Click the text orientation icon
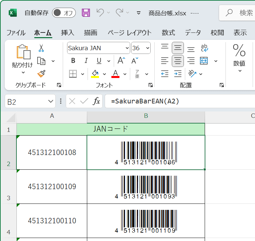The width and height of the screenshot is (255, 241). tap(192, 74)
